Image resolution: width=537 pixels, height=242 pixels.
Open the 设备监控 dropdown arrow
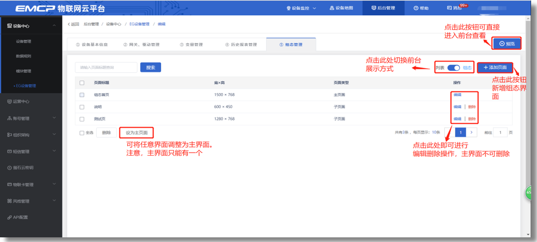[x=314, y=8]
